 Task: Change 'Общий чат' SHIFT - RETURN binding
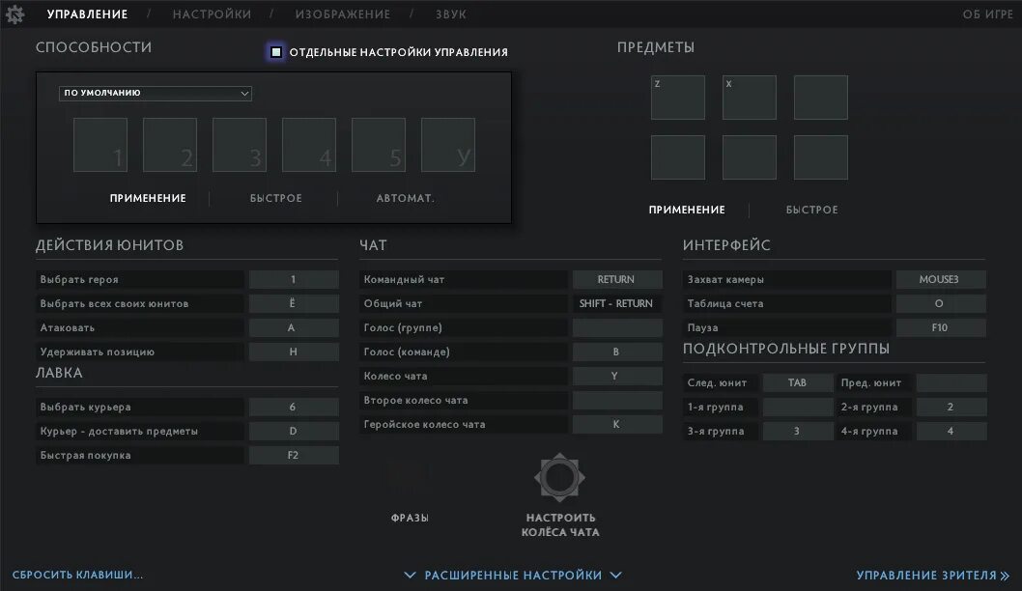coord(617,303)
